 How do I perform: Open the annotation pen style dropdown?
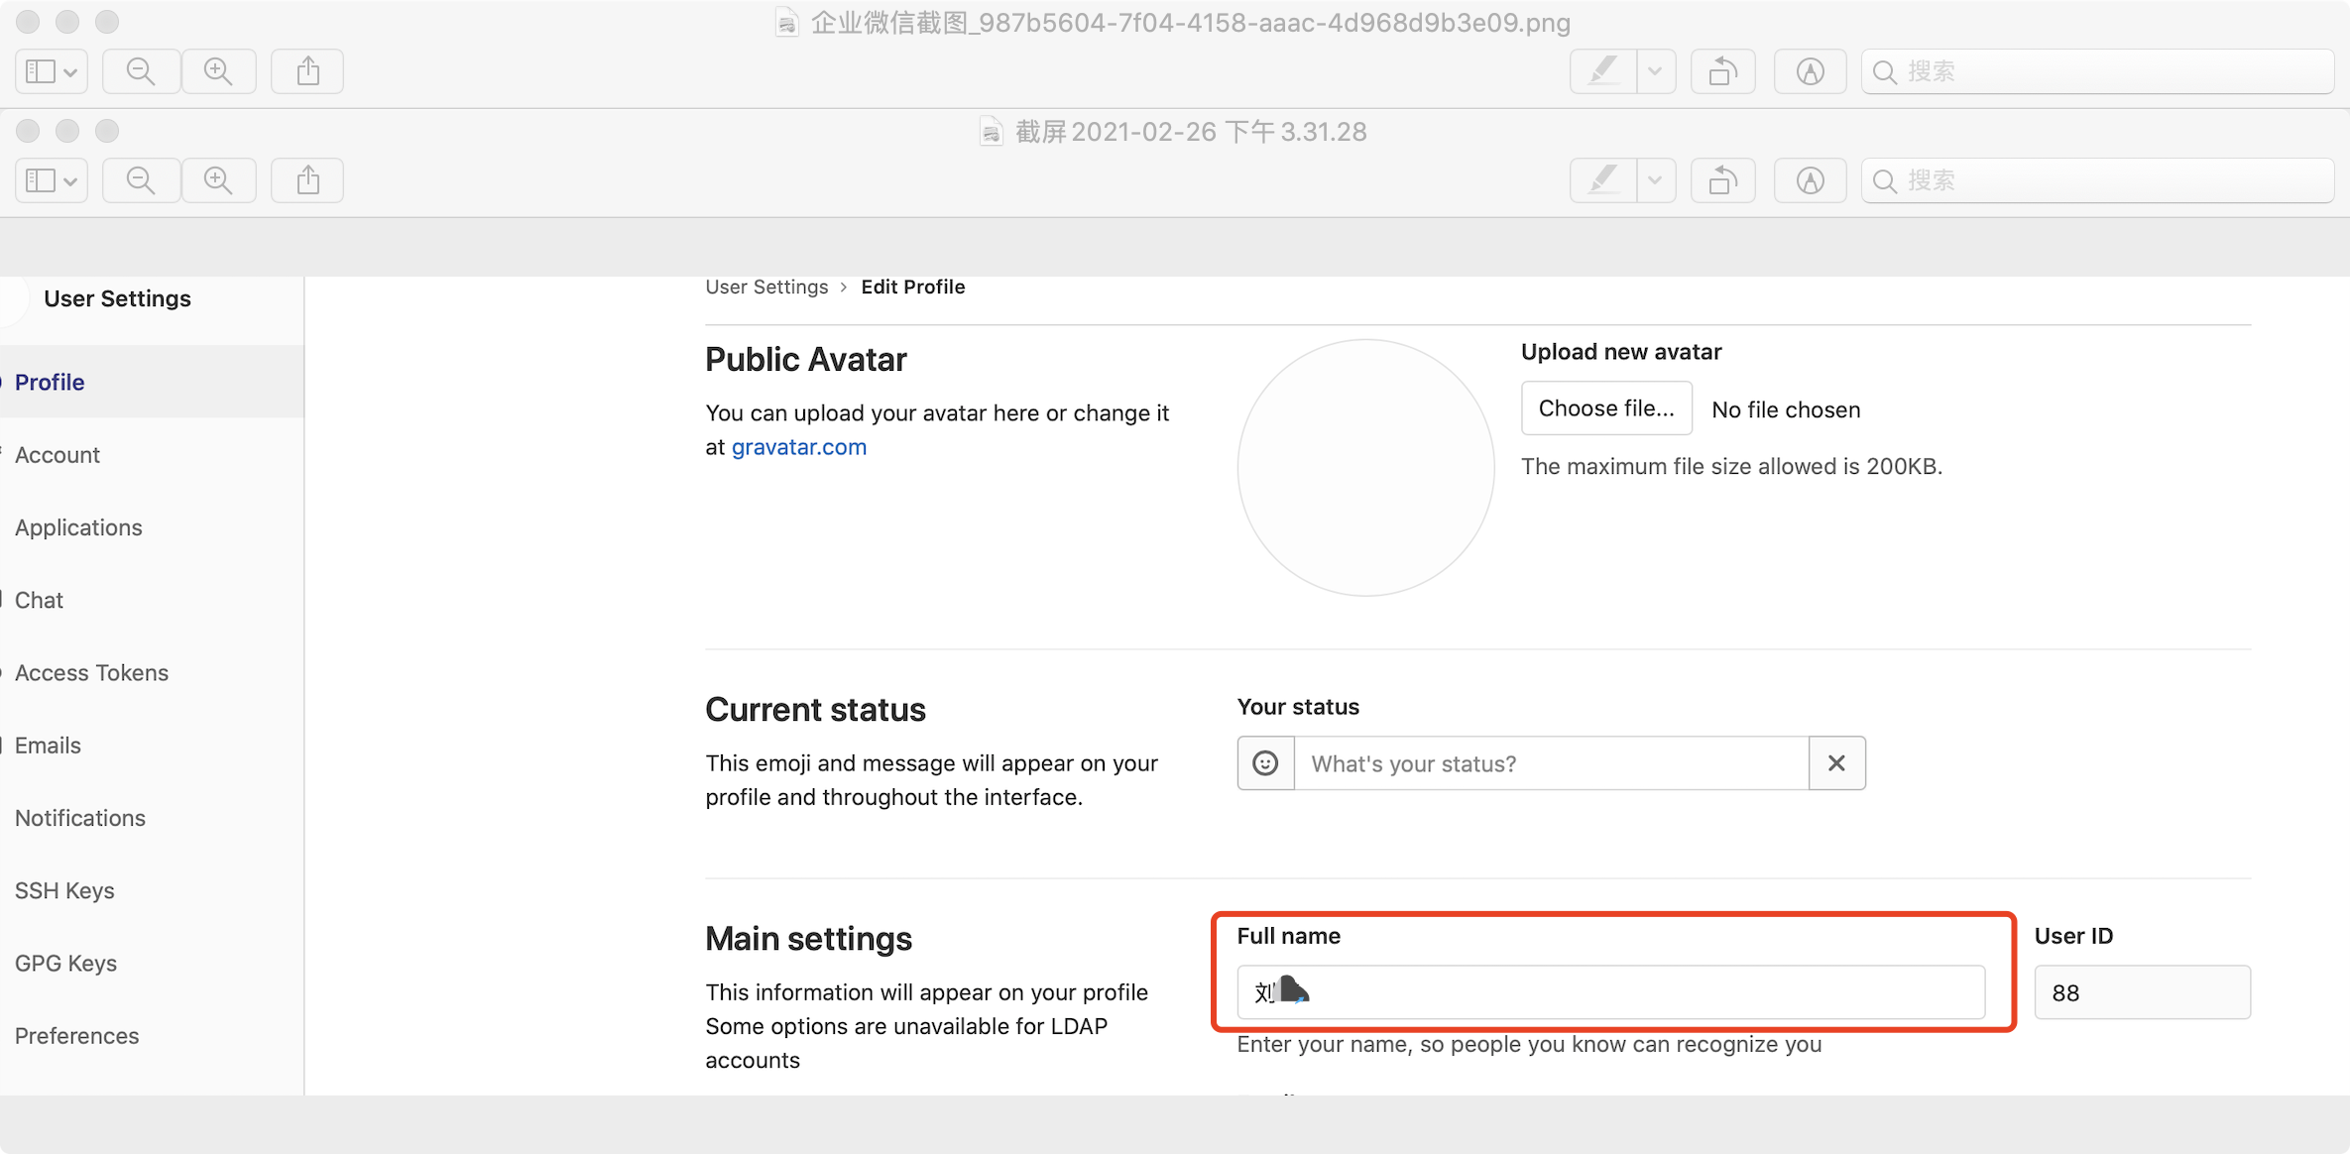(1654, 70)
